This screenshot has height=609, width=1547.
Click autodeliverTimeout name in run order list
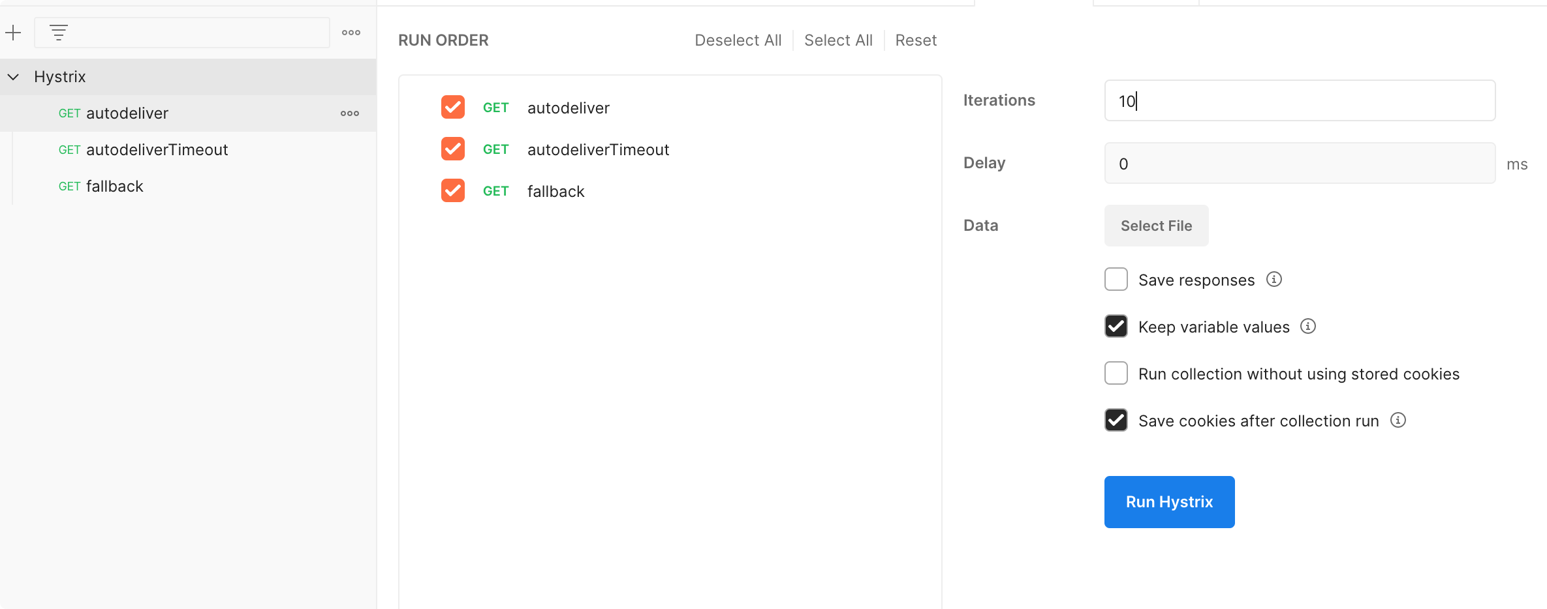click(x=598, y=149)
